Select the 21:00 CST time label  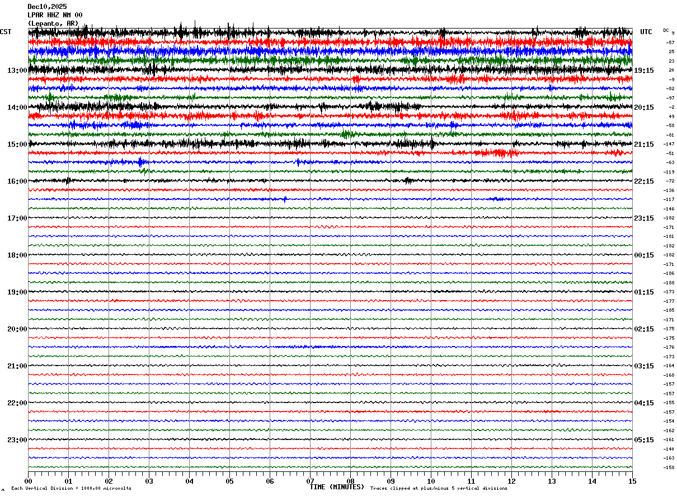pos(17,366)
